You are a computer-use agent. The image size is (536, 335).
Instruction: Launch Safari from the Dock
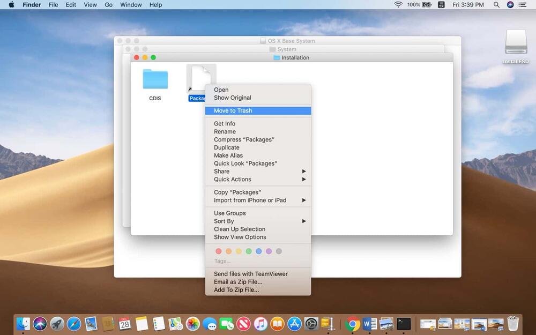[74, 324]
